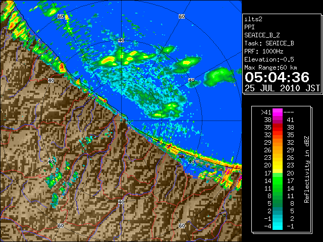This screenshot has width=323, height=242.
Task: Click the 'Elevation:-0.5' line
Action: tap(269, 59)
